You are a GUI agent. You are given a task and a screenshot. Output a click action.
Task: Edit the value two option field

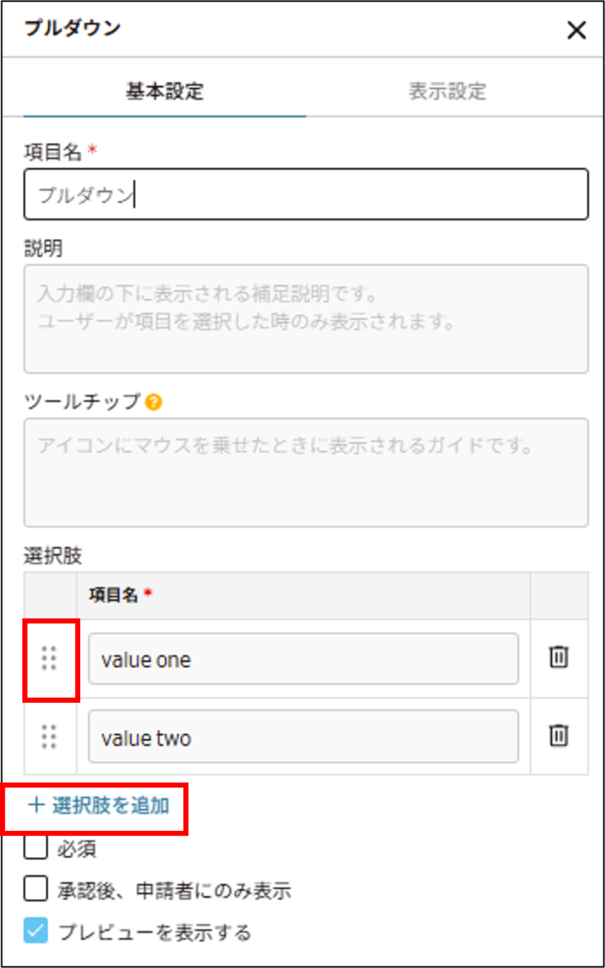(x=303, y=737)
